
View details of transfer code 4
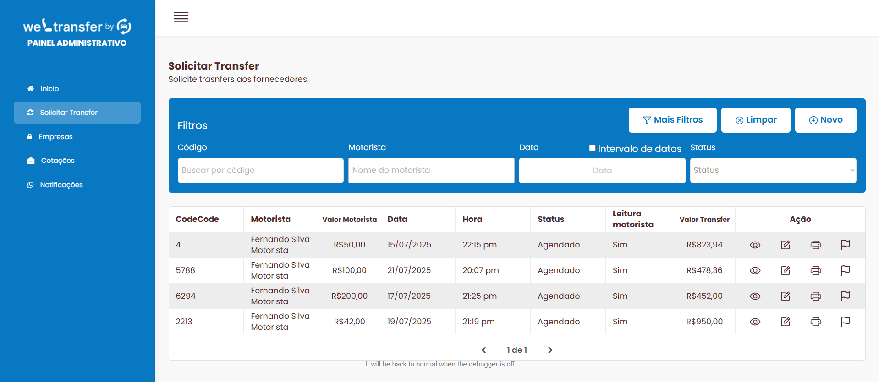point(755,245)
